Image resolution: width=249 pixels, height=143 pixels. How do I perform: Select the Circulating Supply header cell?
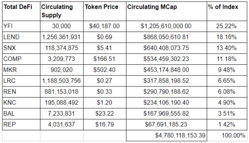pos(62,11)
